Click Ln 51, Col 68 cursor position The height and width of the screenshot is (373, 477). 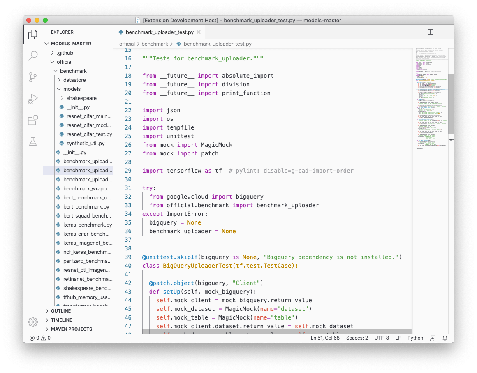point(325,338)
